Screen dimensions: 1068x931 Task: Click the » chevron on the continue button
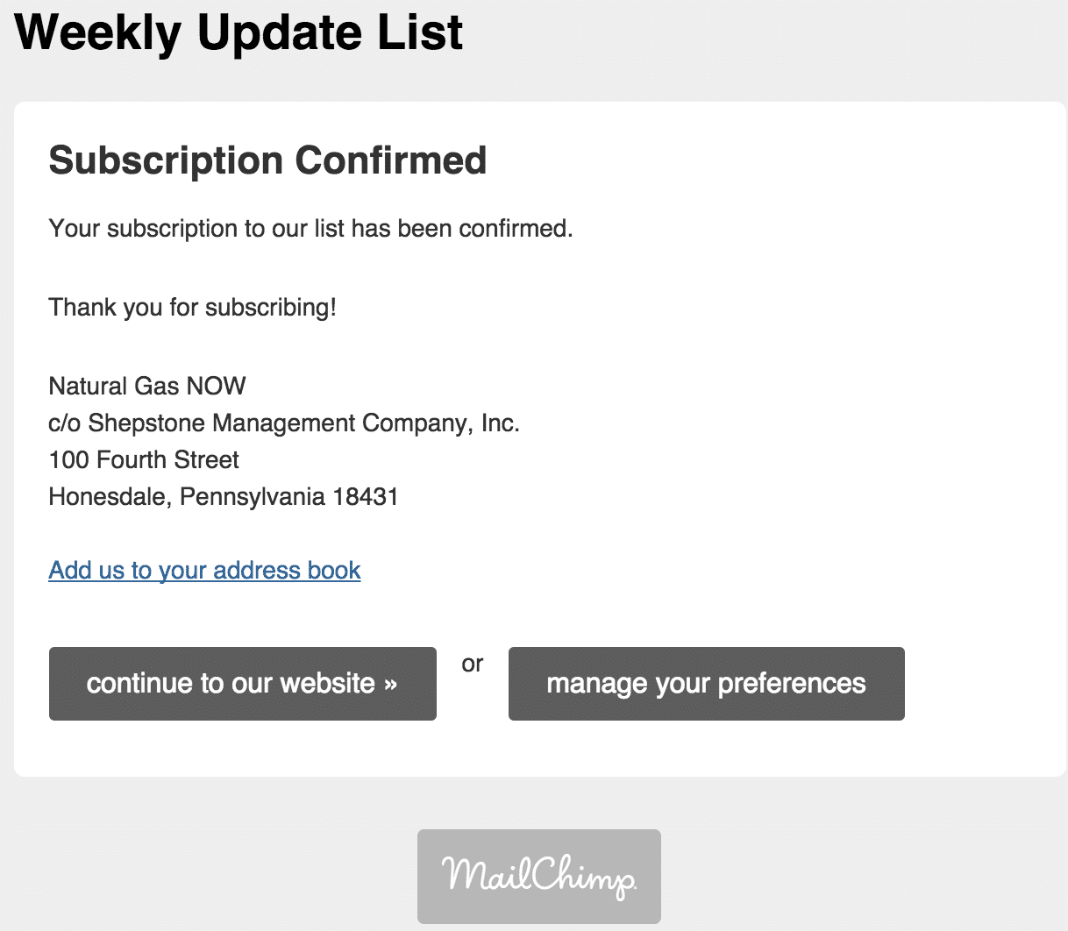pos(391,684)
